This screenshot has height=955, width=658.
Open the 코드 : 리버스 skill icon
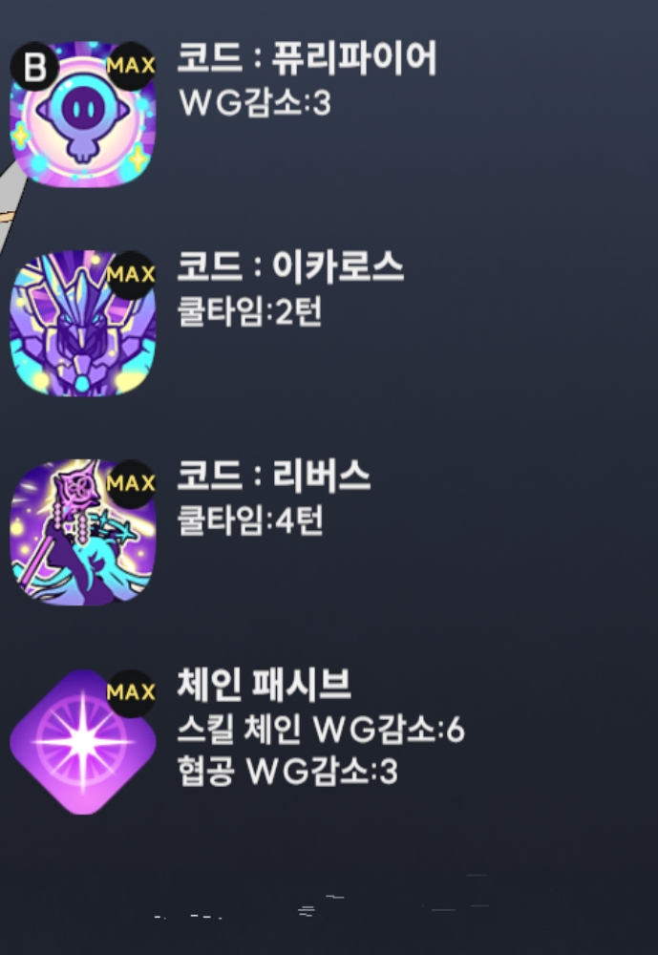pos(83,532)
